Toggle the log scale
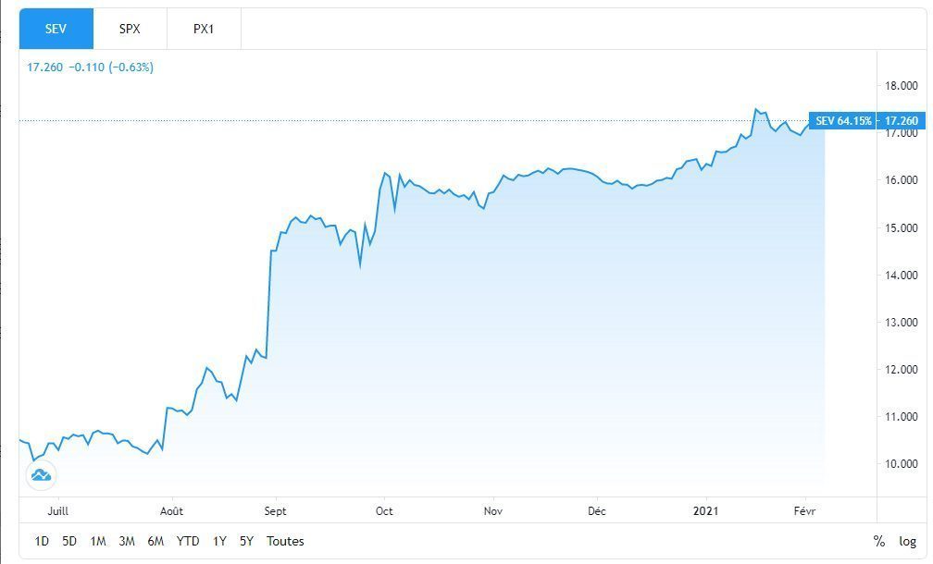This screenshot has height=564, width=933. click(907, 541)
